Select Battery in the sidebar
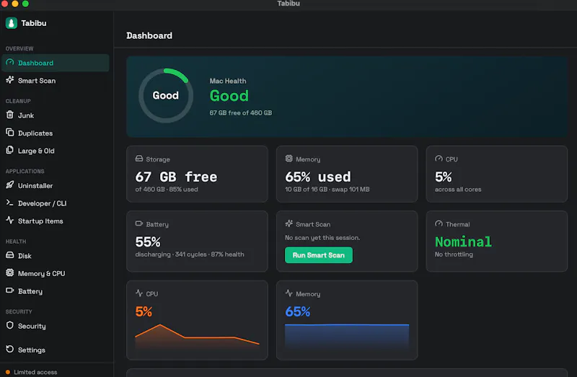The width and height of the screenshot is (577, 377). pos(56,291)
